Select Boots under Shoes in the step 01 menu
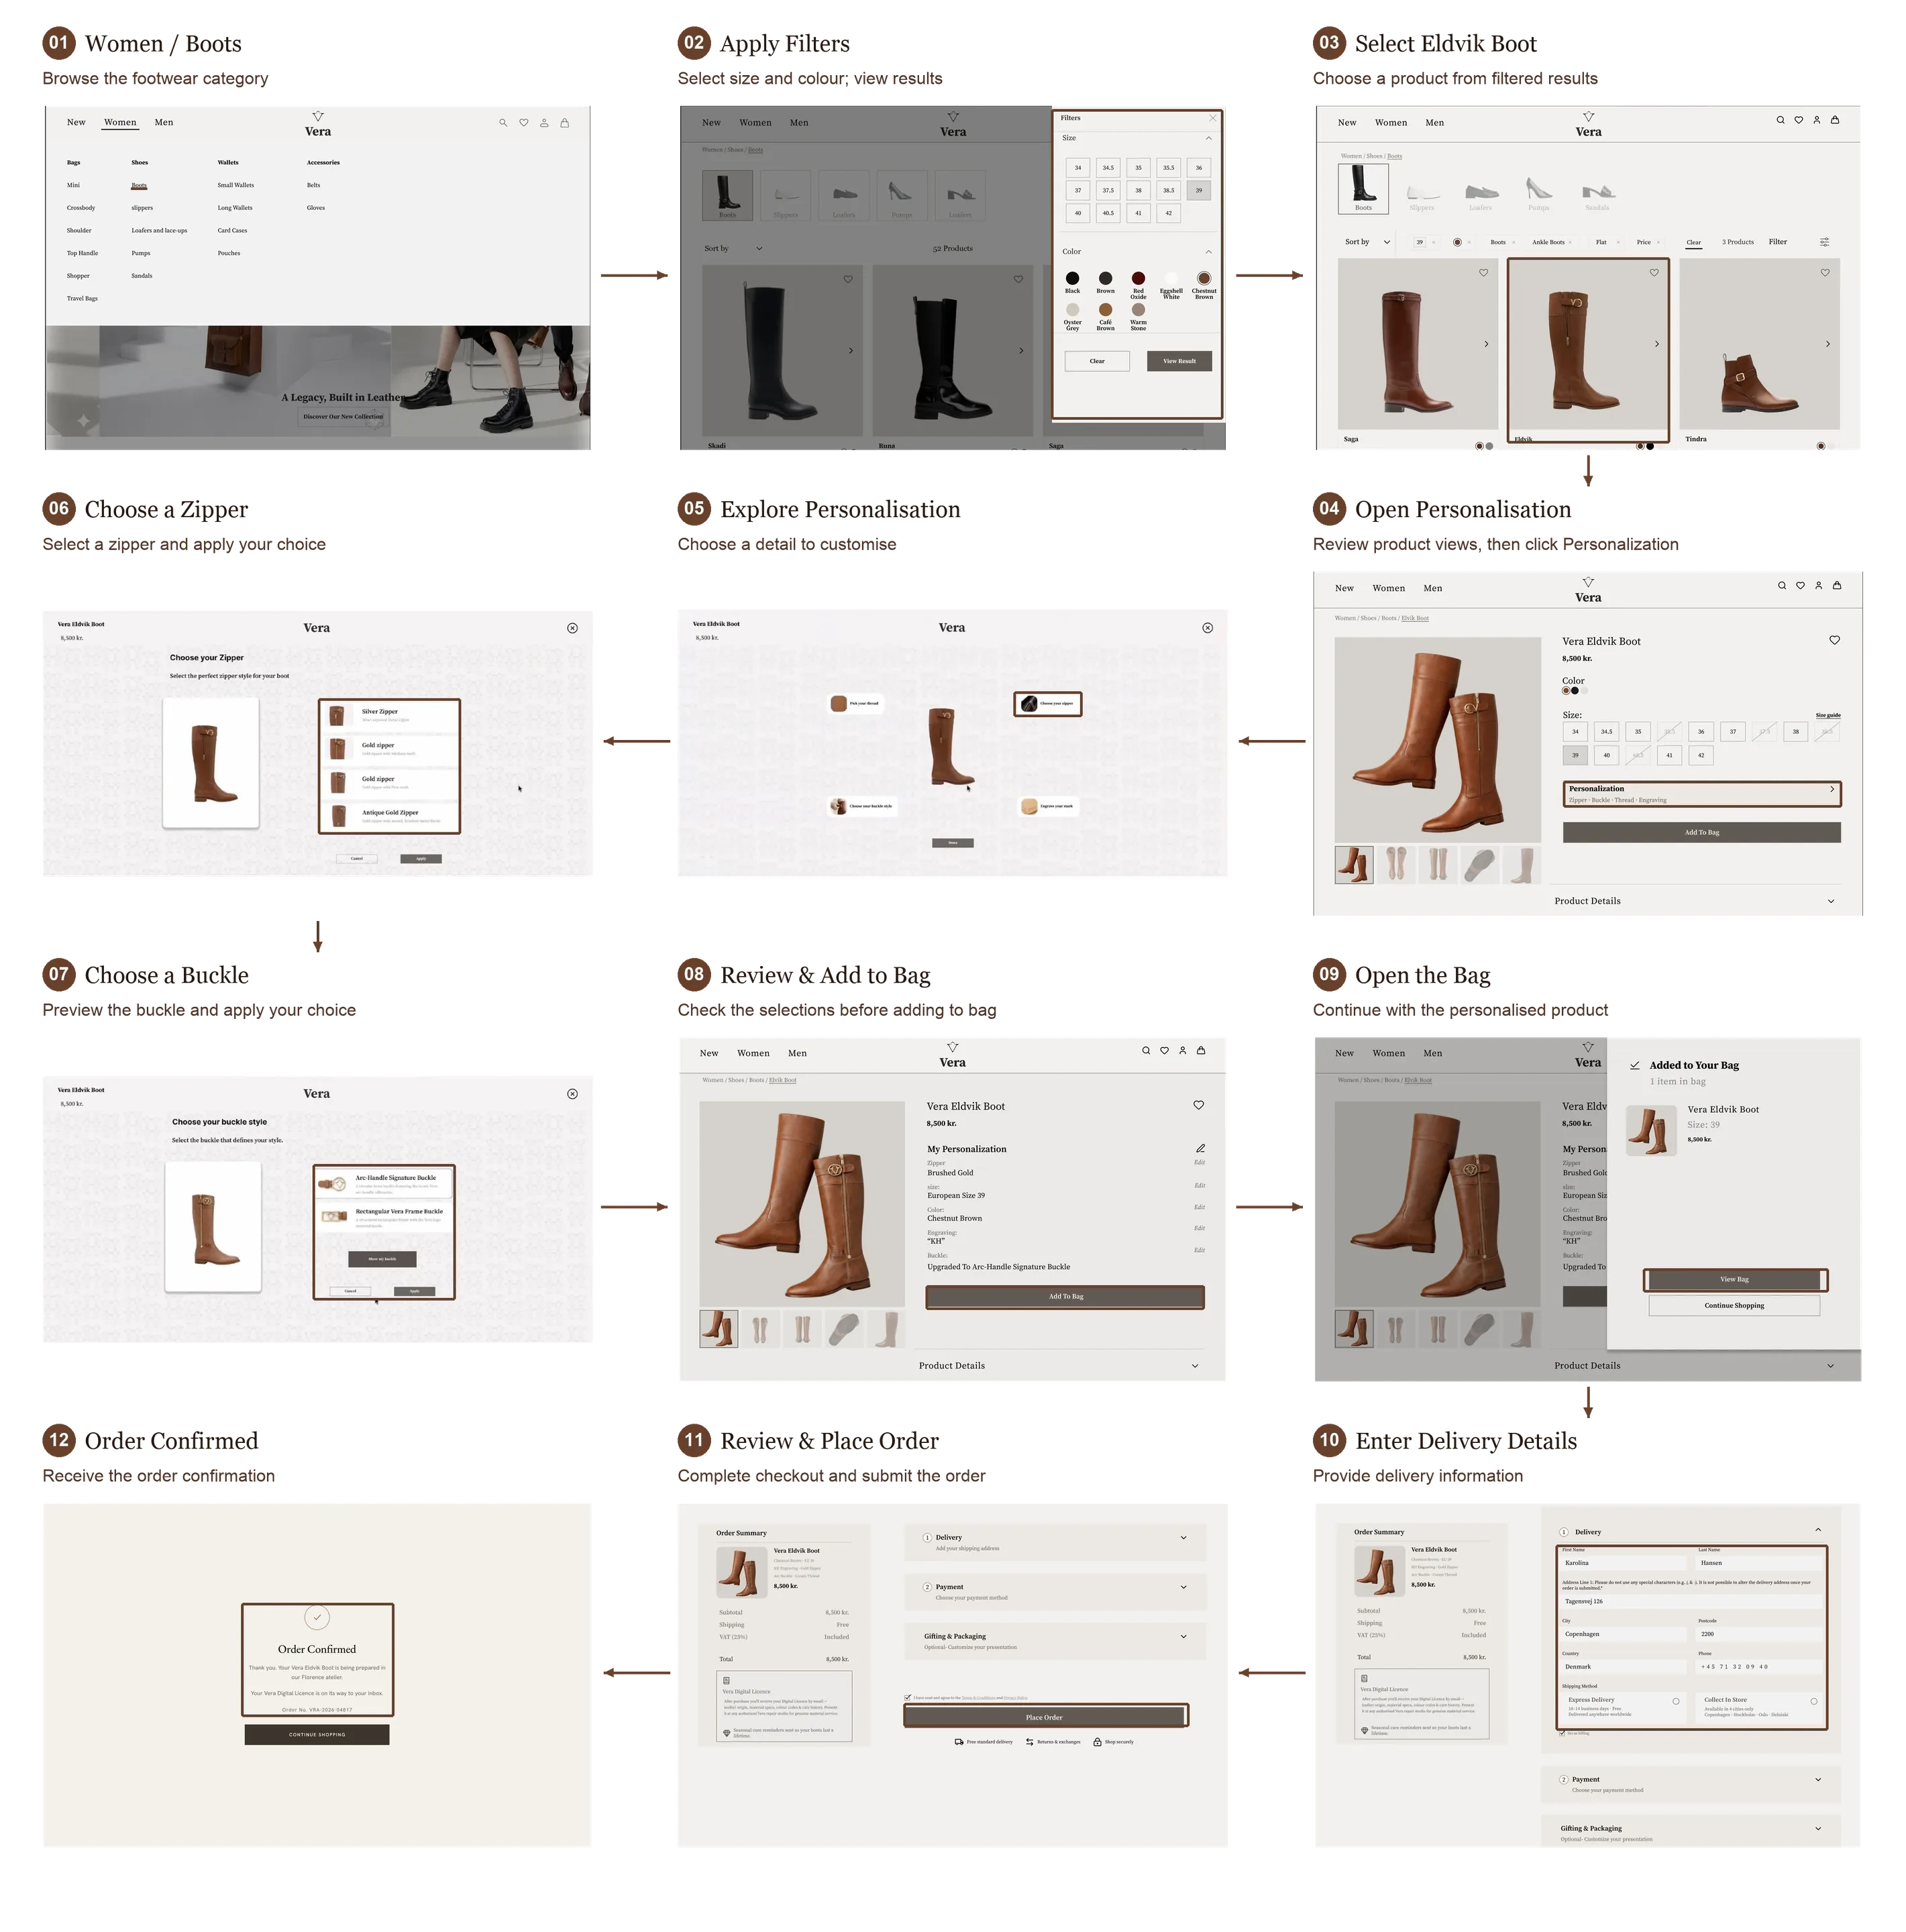 pyautogui.click(x=139, y=185)
